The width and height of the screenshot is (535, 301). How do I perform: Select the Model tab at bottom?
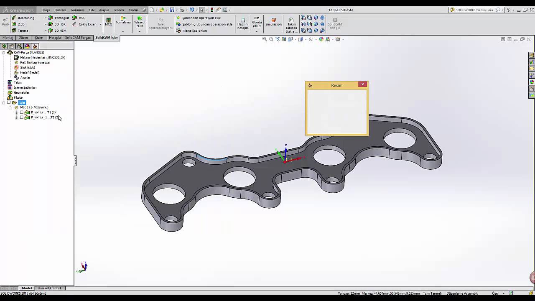tap(27, 288)
